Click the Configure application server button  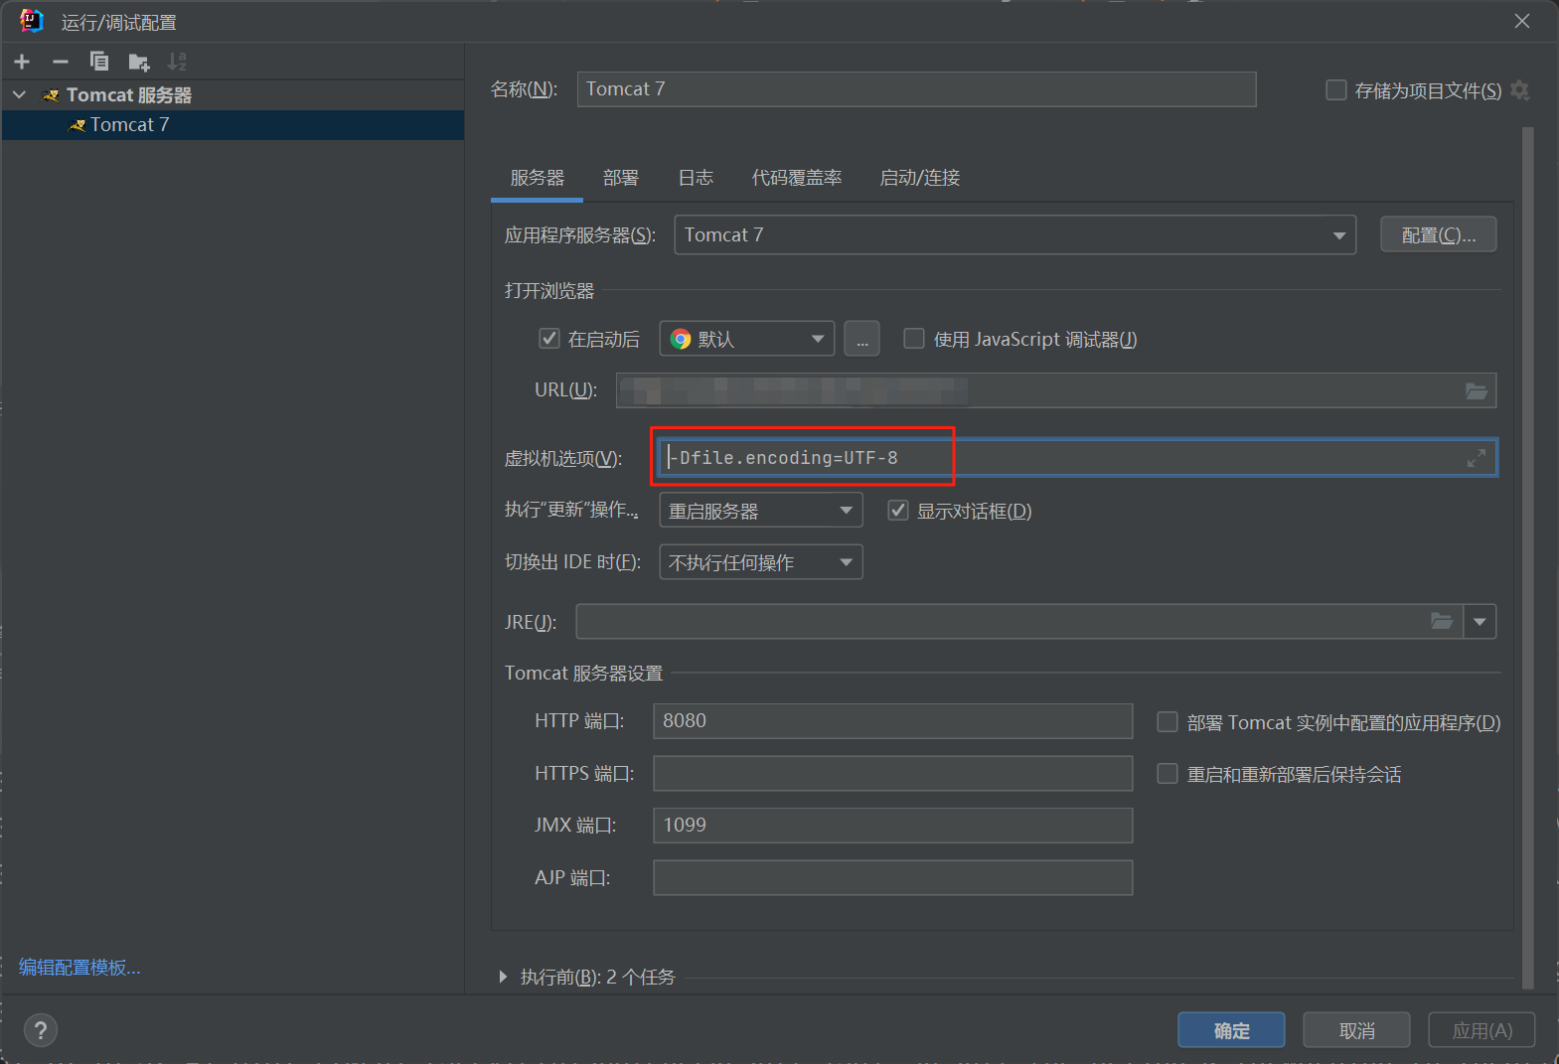pos(1438,235)
